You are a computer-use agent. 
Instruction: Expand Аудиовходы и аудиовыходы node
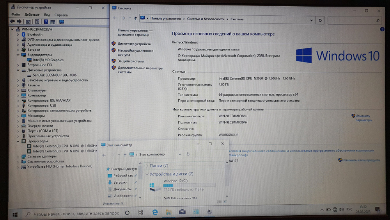click(18, 45)
